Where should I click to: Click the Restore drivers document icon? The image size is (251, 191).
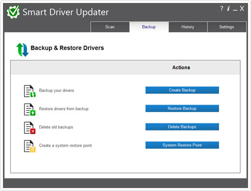(30, 109)
